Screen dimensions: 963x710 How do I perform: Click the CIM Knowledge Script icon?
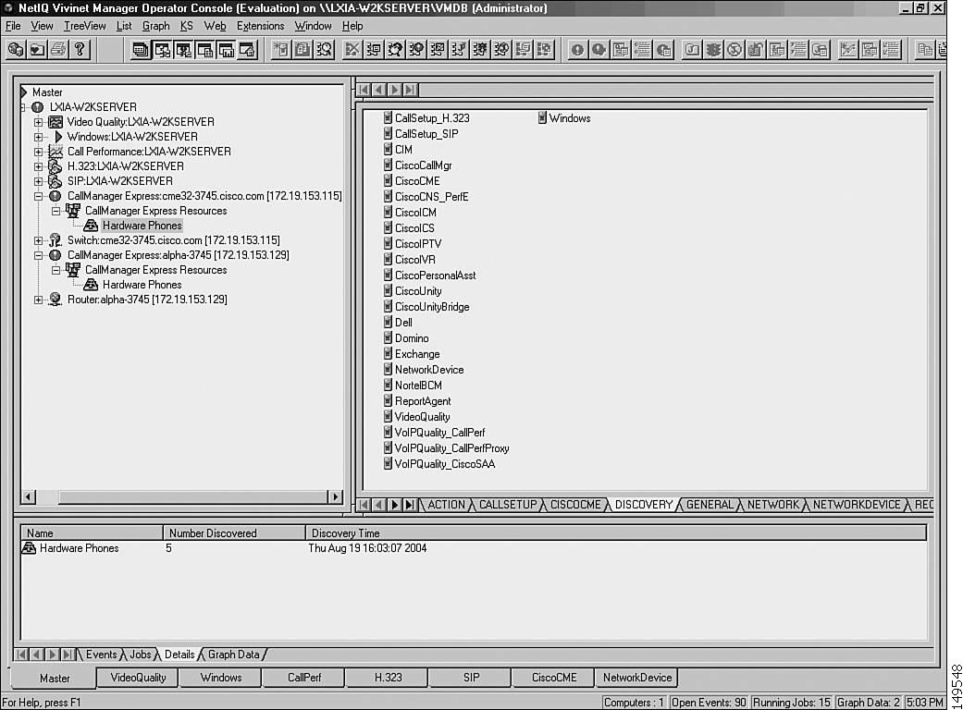pos(388,149)
